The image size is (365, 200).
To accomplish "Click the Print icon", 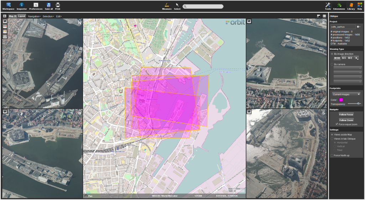I will 58,6.
